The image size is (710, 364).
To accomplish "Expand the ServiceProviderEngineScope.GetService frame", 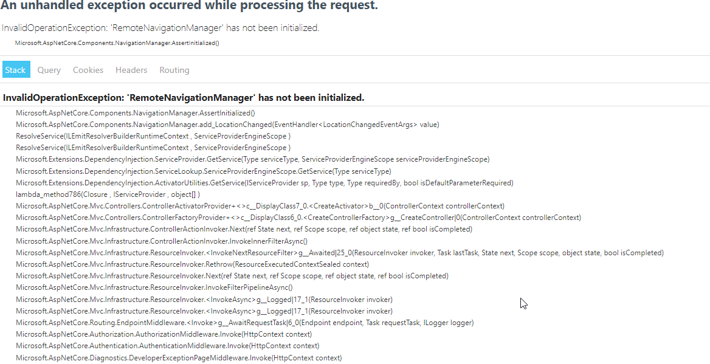I will (203, 171).
